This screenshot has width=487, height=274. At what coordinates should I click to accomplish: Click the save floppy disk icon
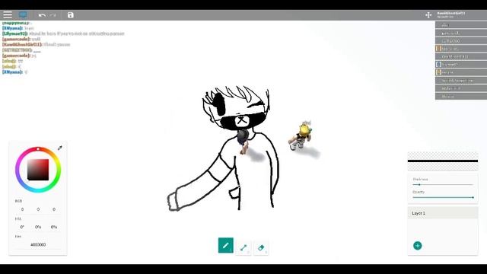coord(71,15)
